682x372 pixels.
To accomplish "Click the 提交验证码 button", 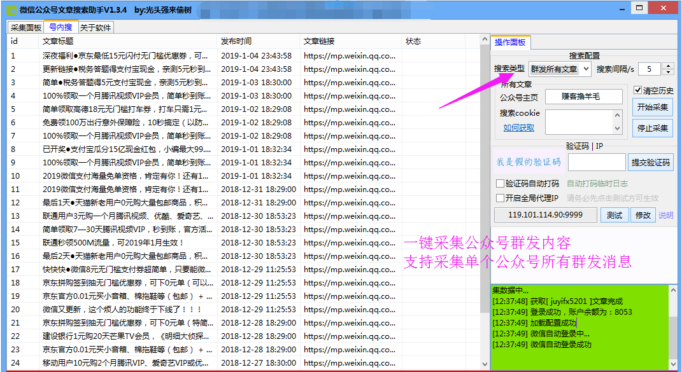I will (651, 163).
